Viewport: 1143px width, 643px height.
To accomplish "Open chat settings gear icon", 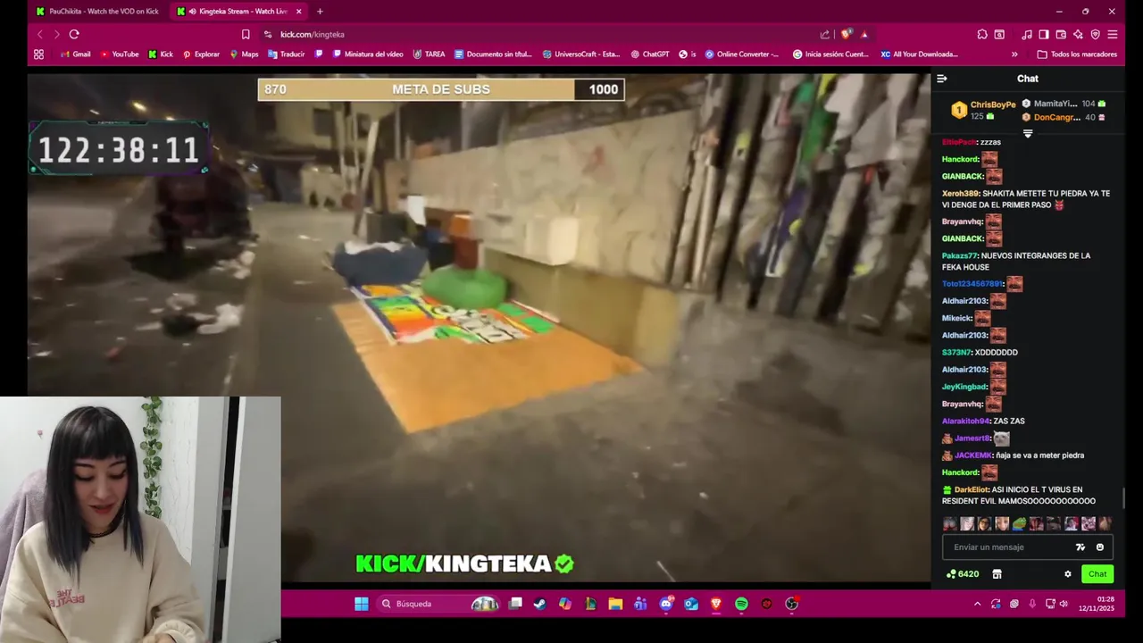I will coord(1067,574).
